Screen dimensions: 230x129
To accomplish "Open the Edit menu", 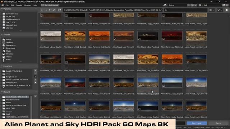I will point(12,5).
